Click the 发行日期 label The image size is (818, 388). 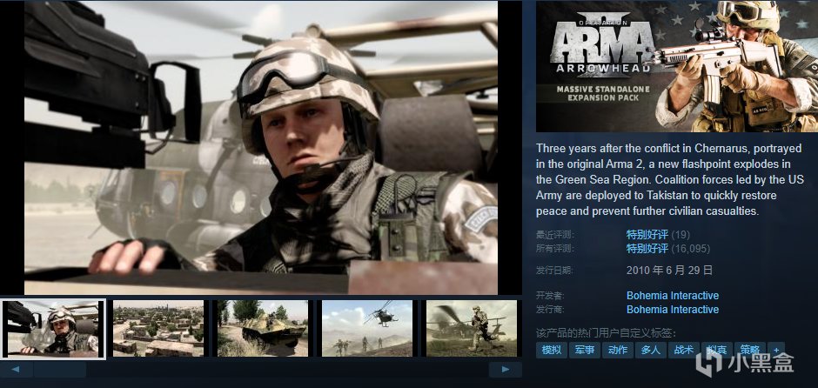[554, 271]
